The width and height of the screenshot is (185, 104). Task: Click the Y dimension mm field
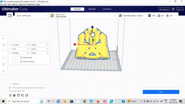coord(21,49)
